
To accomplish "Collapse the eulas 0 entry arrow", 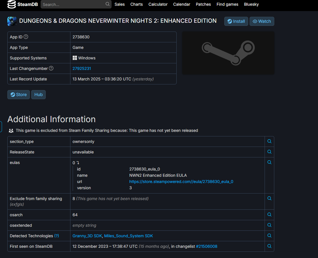I will tap(78, 163).
